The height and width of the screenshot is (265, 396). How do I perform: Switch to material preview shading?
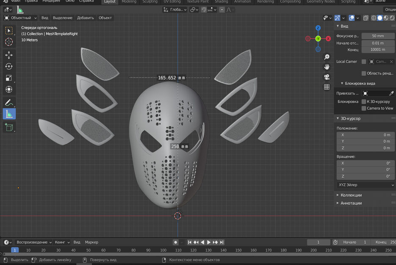pyautogui.click(x=386, y=18)
